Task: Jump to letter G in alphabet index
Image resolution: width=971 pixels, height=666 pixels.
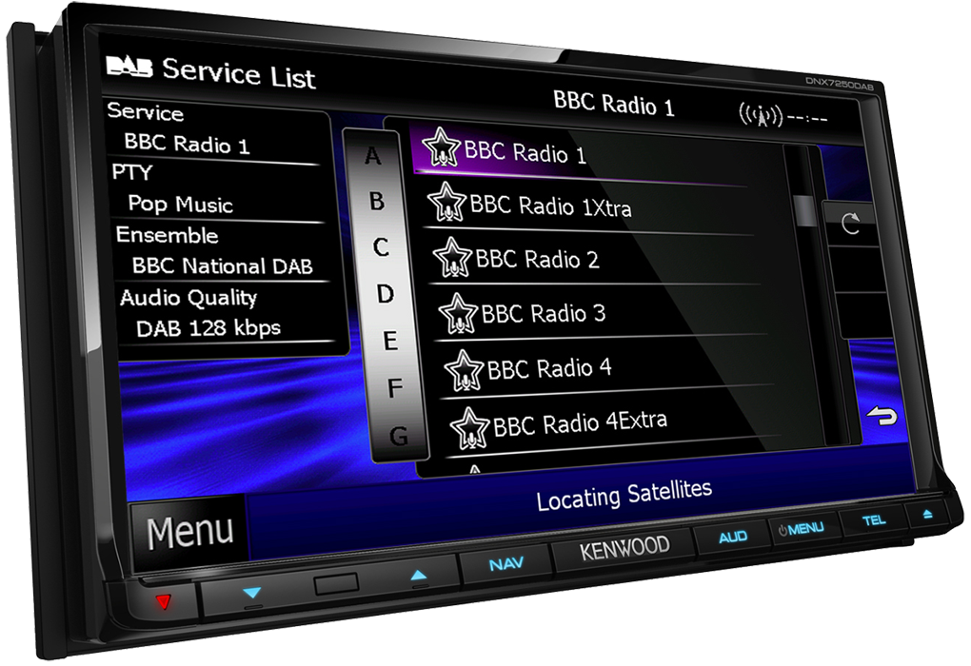Action: [399, 436]
